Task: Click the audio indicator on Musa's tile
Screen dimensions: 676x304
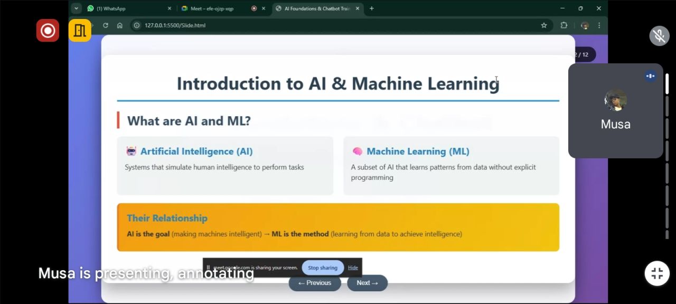Action: click(x=650, y=76)
